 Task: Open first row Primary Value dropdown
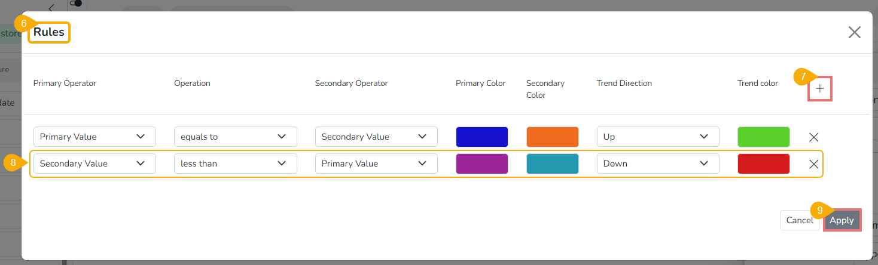coord(94,137)
